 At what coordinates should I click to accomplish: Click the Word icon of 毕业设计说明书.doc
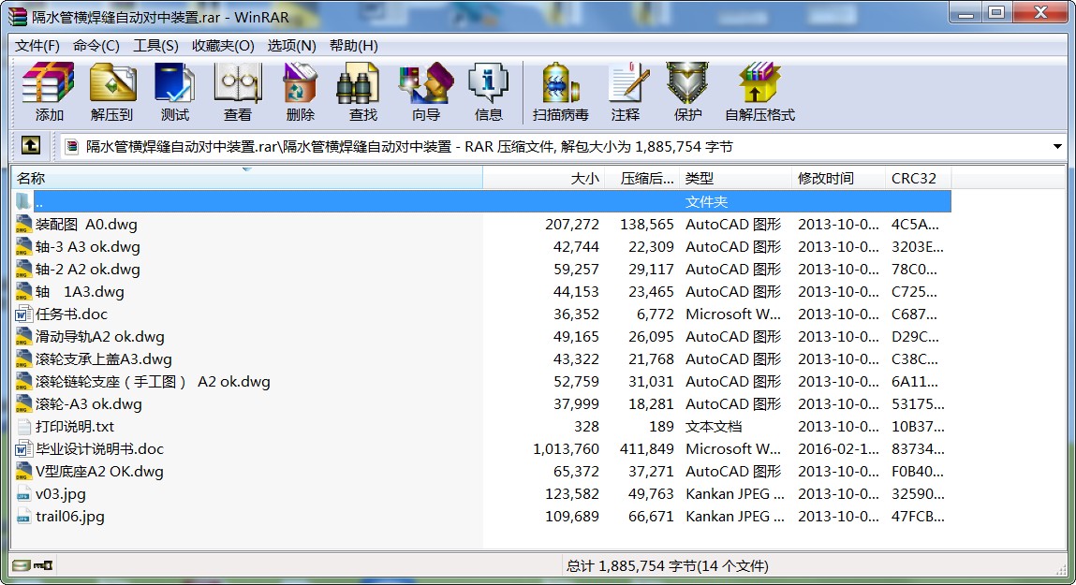coord(24,449)
